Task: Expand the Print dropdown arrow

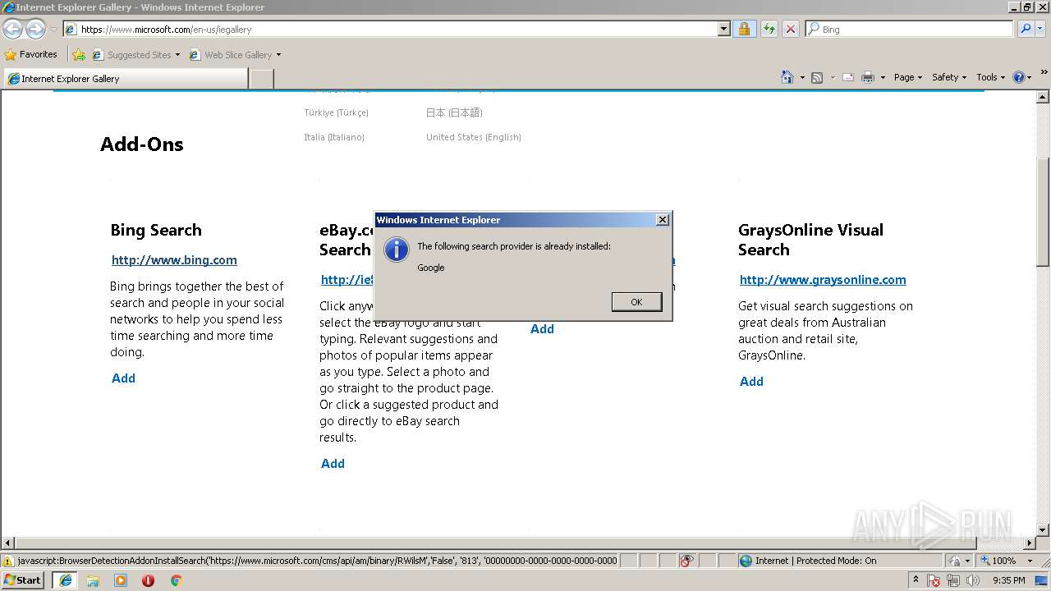Action: [x=883, y=77]
